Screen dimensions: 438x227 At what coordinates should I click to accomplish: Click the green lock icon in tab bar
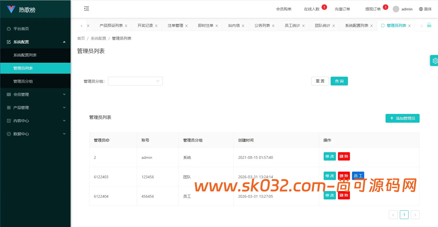(429, 25)
